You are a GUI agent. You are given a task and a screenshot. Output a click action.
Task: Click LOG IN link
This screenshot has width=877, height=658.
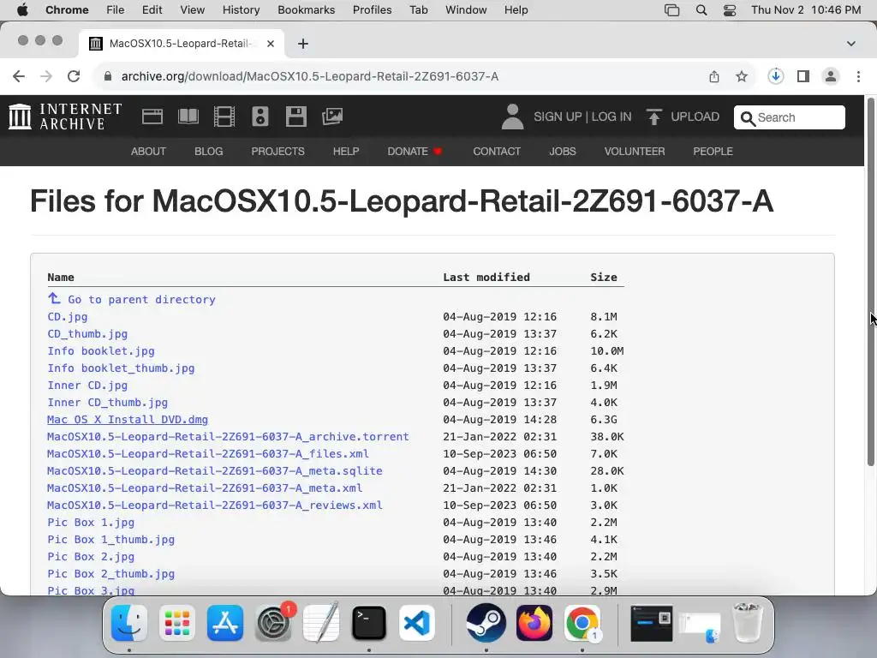tap(612, 117)
